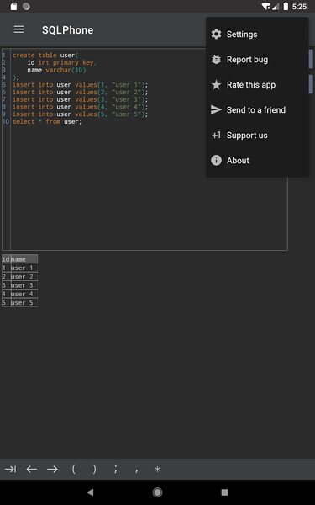Tap the Android back navigation button
Image resolution: width=315 pixels, height=505 pixels.
pyautogui.click(x=91, y=492)
